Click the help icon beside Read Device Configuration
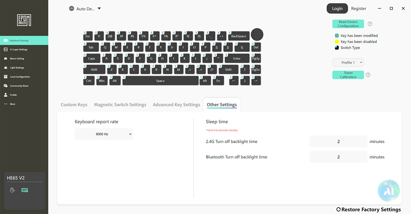The height and width of the screenshot is (214, 411). click(370, 24)
